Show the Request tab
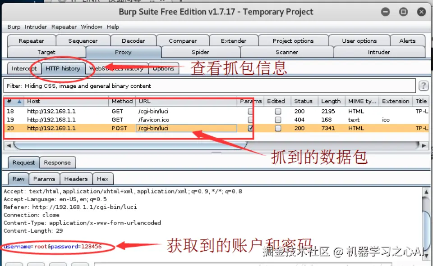Image resolution: width=433 pixels, height=266 pixels. click(24, 162)
